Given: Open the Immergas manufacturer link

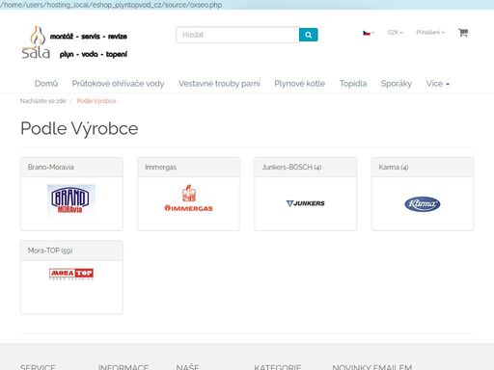Looking at the screenshot, I should (160, 168).
